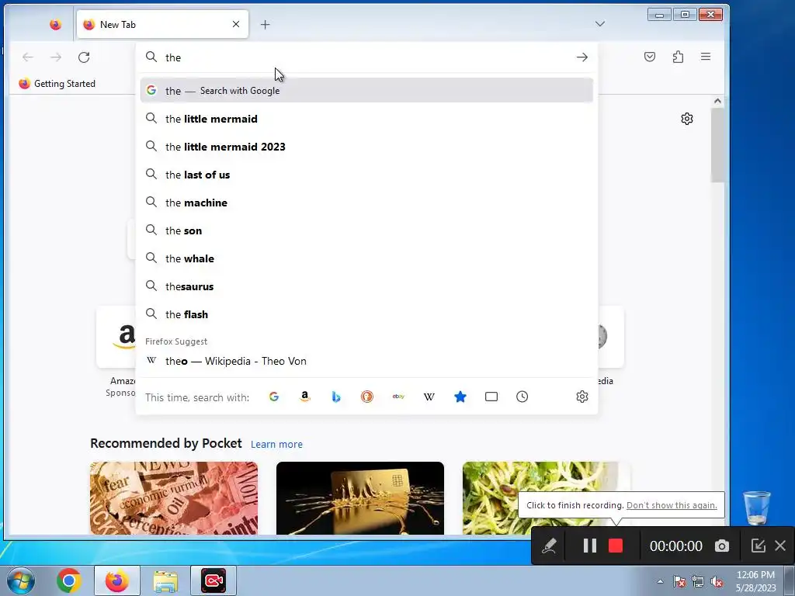Reload the current page
The height and width of the screenshot is (596, 795).
tap(84, 57)
